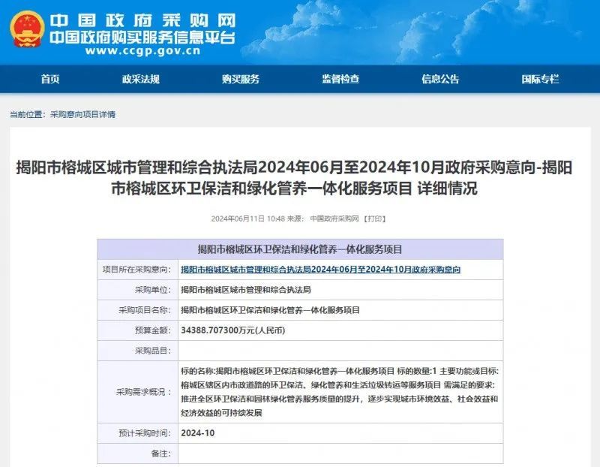Open the 国际专栏 navigation item
This screenshot has width=600, height=467.
(x=540, y=80)
